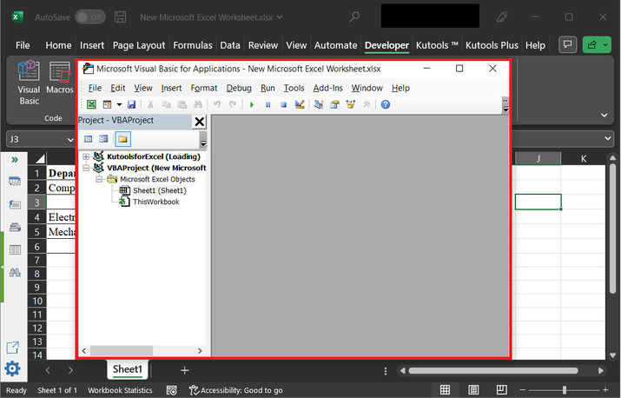Click the Paste icon in VBA toolbar

182,104
